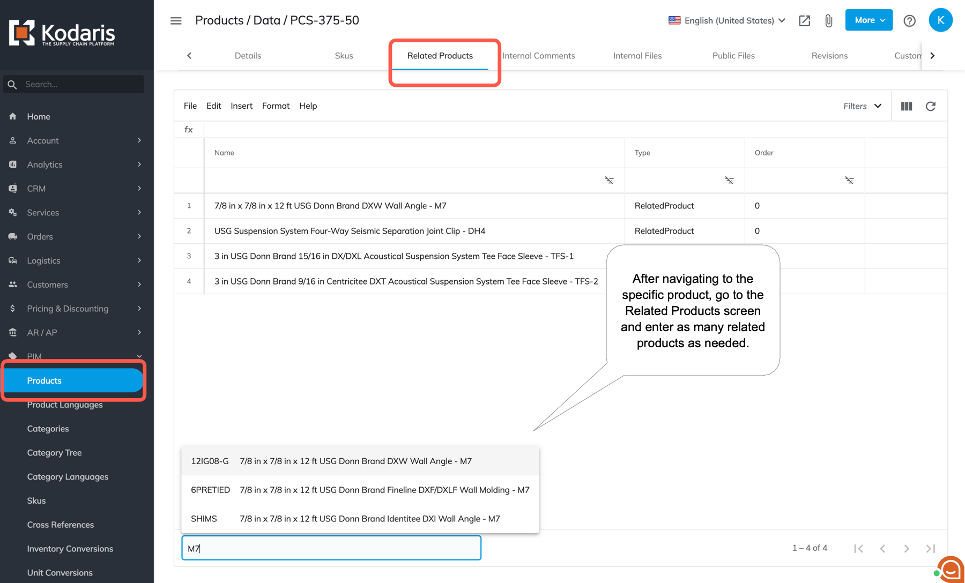Go to first page icon

[858, 548]
